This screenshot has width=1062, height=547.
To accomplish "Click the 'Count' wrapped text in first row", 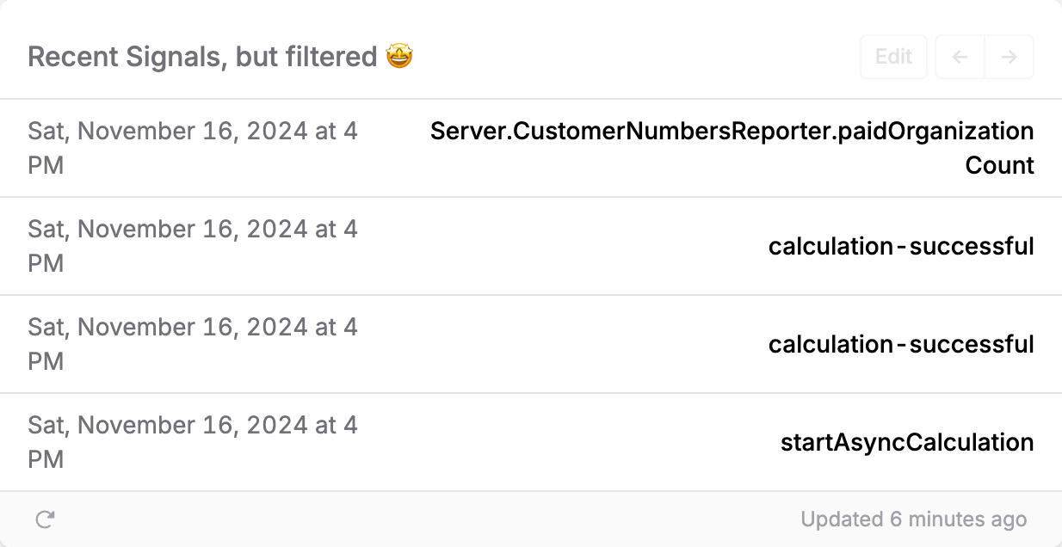I will tap(999, 165).
